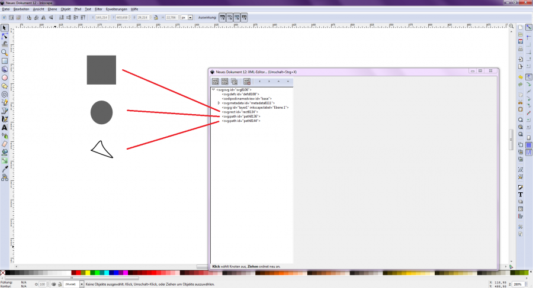Open the Erweiterungen menu
The height and width of the screenshot is (288, 533).
(116, 9)
